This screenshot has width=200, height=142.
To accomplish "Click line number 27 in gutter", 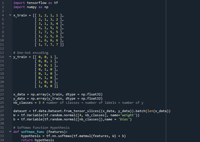I will pyautogui.click(x=2, y=111).
